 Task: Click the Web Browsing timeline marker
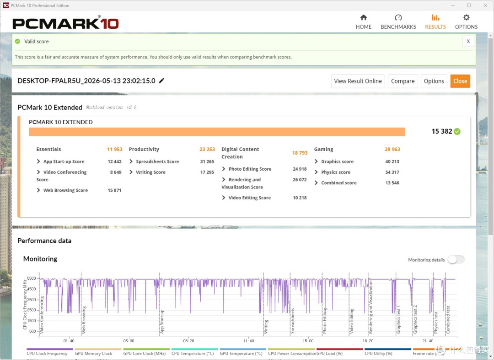coord(84,320)
